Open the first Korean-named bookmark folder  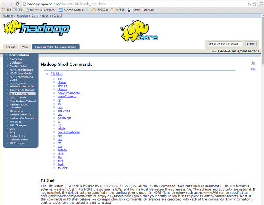tap(100, 10)
